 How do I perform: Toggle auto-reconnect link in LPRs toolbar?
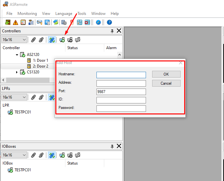coord(51,97)
